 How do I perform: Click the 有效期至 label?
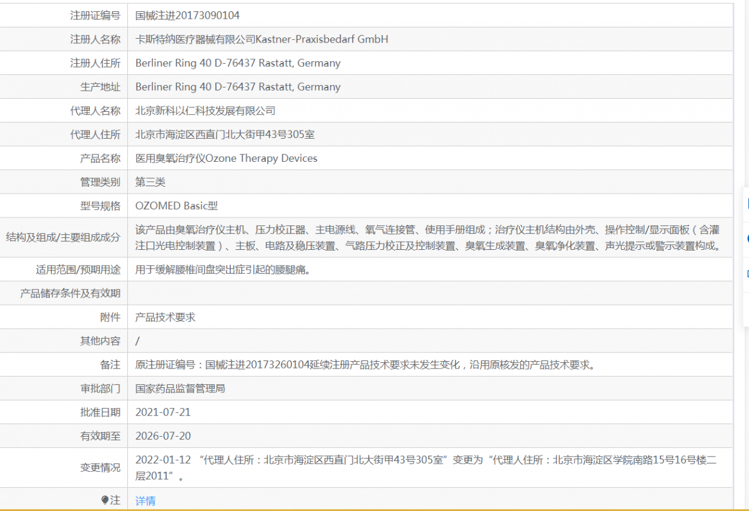click(x=100, y=436)
